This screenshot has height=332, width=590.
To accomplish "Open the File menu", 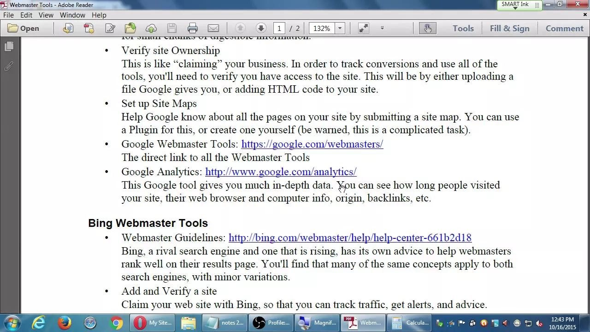I will point(8,15).
